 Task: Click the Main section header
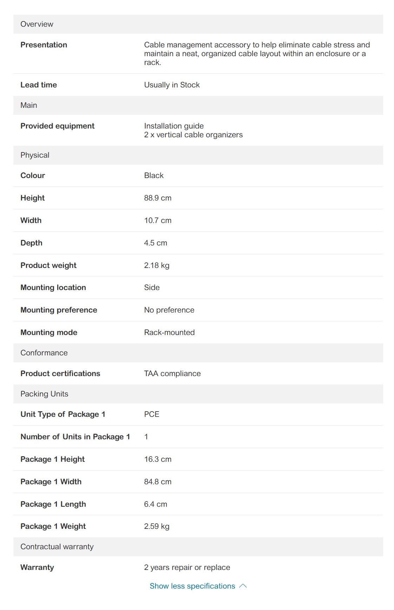pyautogui.click(x=29, y=105)
